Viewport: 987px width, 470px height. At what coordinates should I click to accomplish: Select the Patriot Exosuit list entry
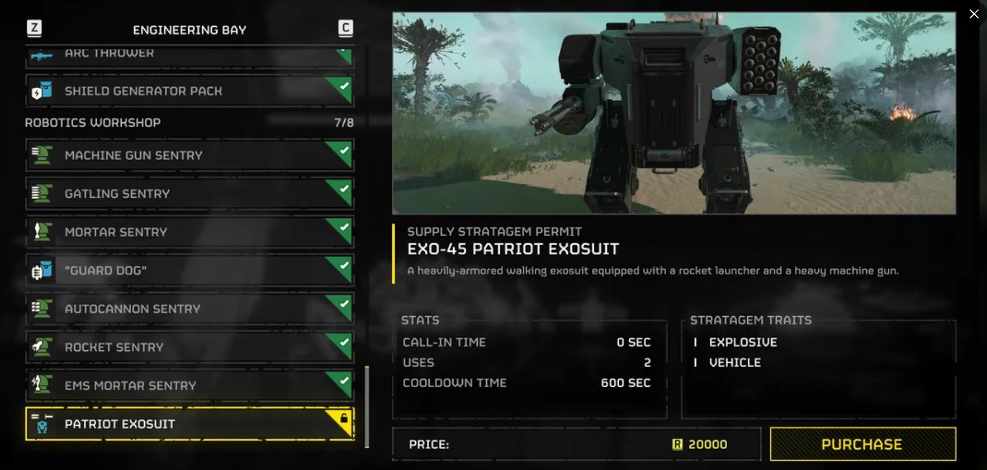pyautogui.click(x=189, y=424)
